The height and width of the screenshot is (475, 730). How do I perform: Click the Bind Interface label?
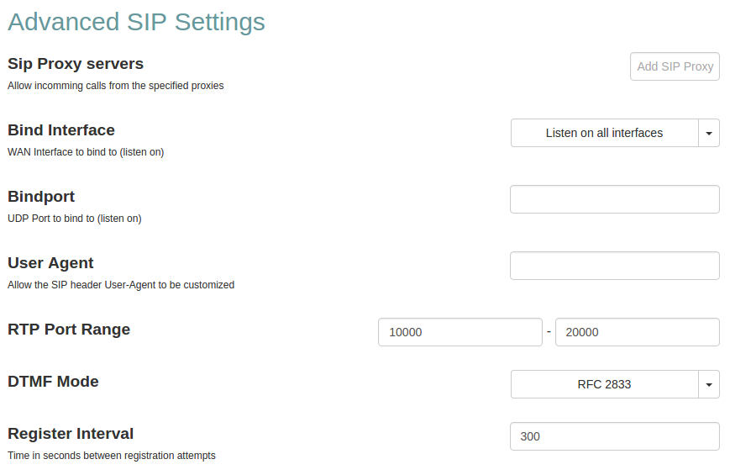click(x=61, y=130)
